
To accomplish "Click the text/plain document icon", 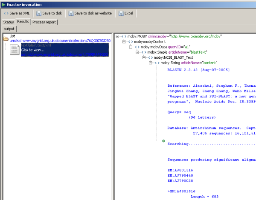I will [x=15, y=50].
